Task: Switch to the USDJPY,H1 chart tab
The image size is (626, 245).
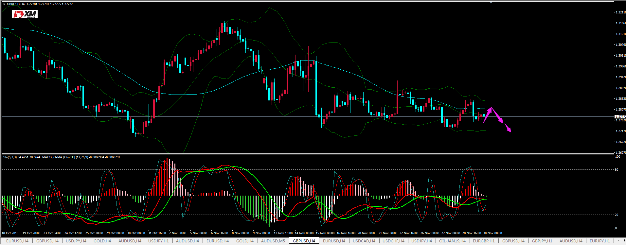Action: click(158, 241)
